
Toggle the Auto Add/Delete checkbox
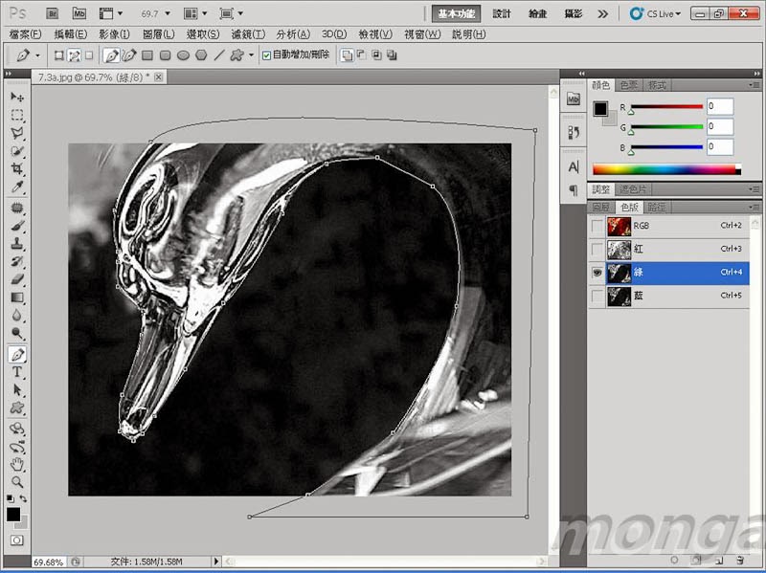[x=266, y=55]
